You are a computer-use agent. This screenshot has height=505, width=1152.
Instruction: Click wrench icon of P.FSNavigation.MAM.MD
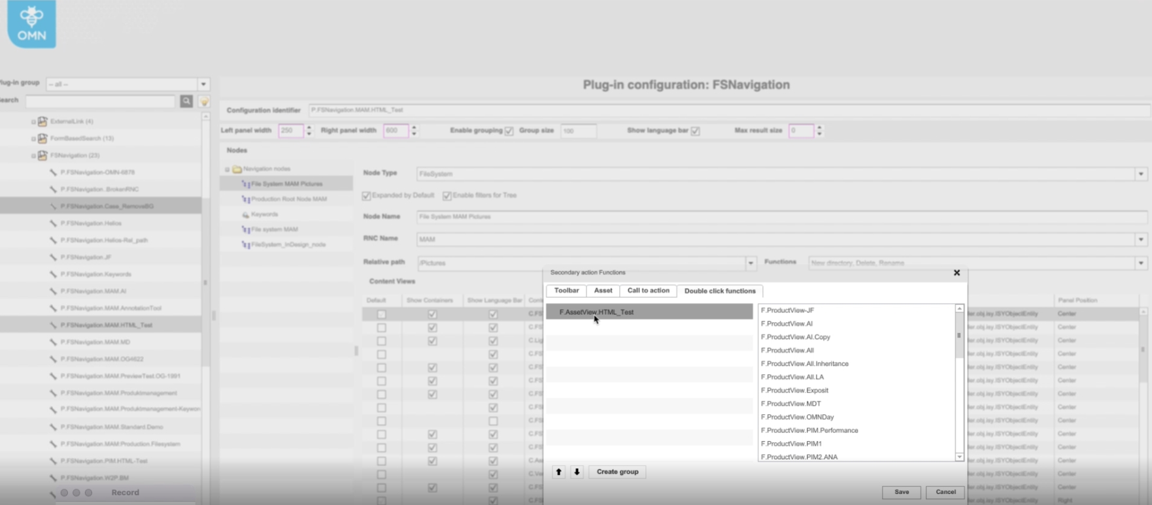click(53, 342)
